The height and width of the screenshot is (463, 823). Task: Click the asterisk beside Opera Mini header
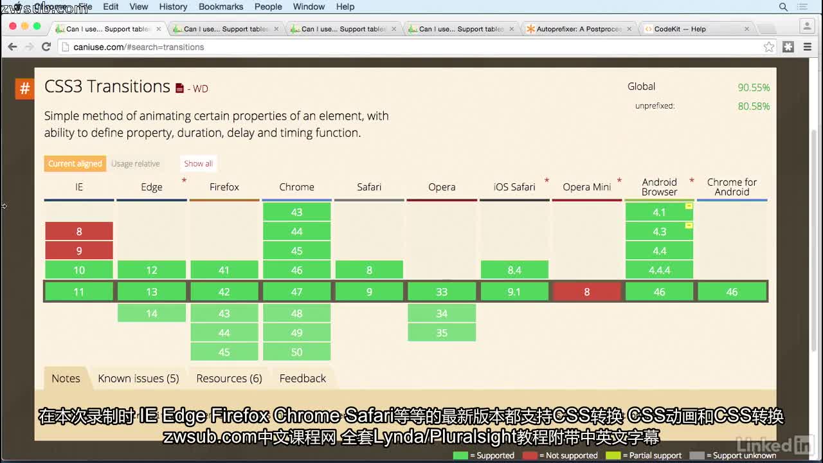pos(619,181)
